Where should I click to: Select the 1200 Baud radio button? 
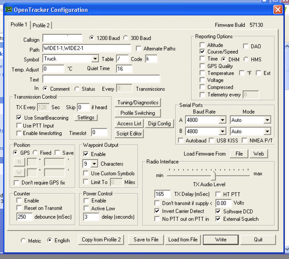(x=91, y=38)
